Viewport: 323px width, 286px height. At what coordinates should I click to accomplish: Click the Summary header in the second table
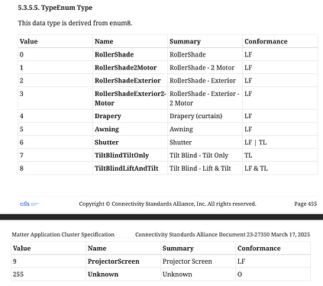pyautogui.click(x=178, y=249)
